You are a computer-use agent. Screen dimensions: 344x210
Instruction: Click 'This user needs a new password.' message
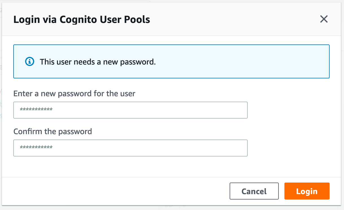[x=98, y=62]
